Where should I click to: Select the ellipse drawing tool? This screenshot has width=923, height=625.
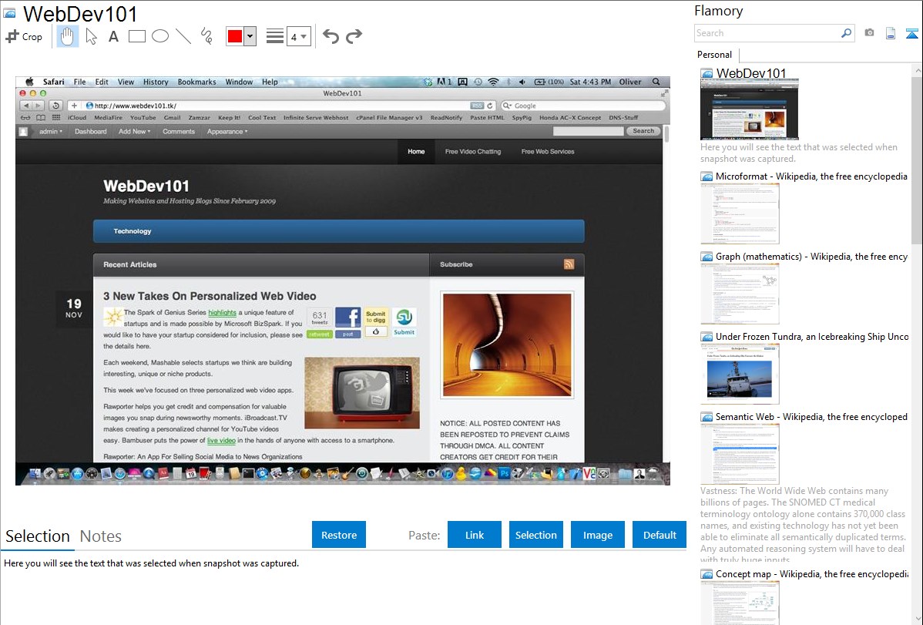[x=160, y=36]
